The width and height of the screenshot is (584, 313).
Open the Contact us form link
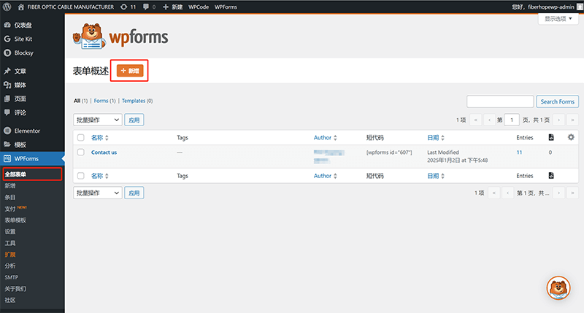(104, 152)
